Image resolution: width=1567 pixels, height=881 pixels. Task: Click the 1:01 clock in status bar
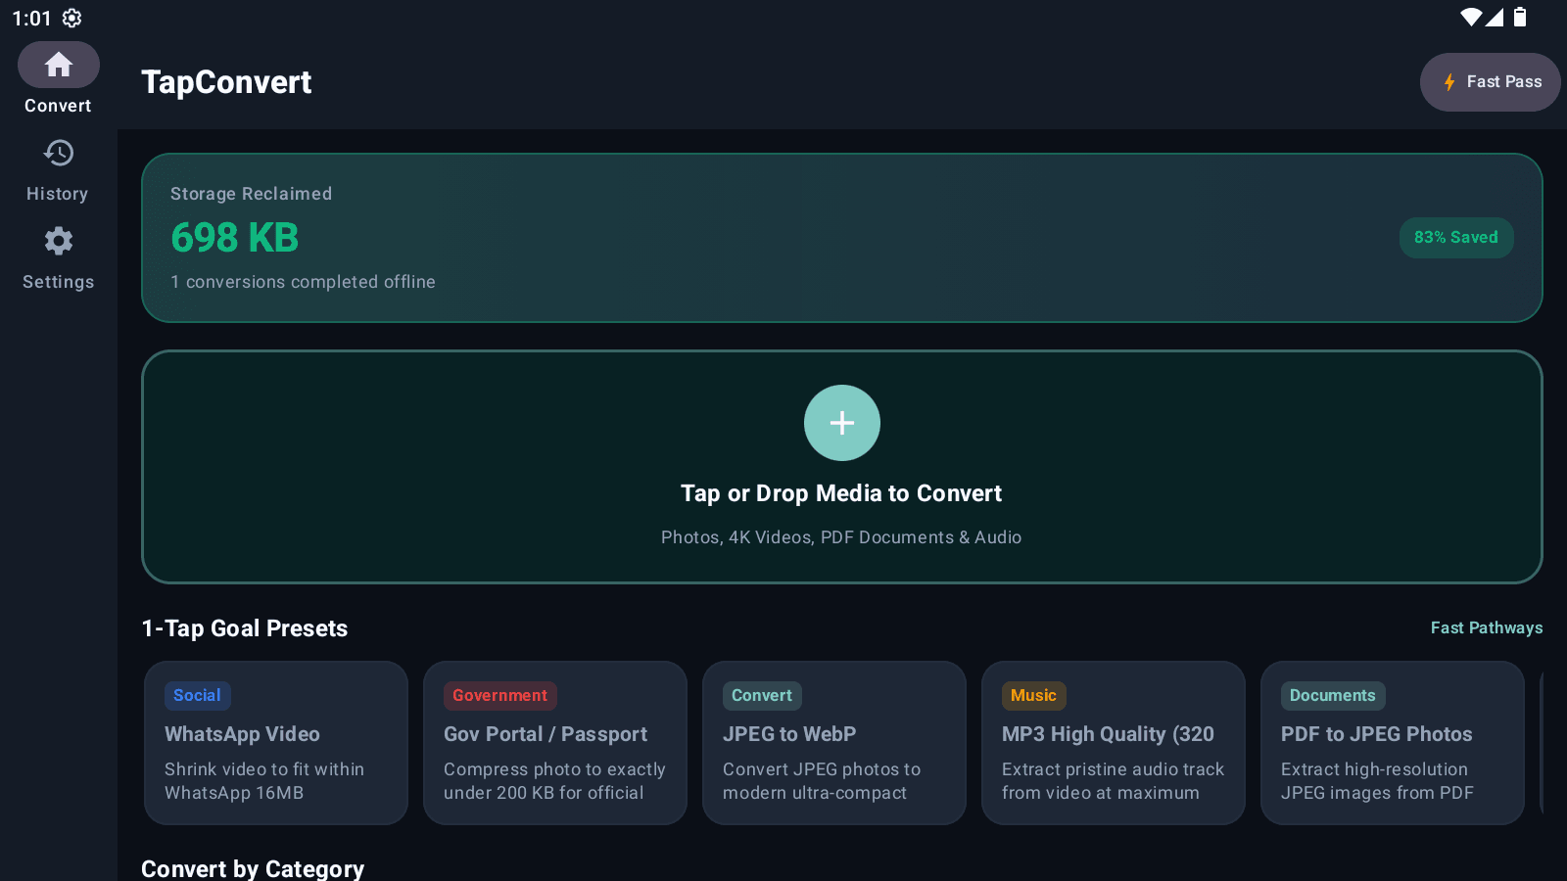coord(31,18)
